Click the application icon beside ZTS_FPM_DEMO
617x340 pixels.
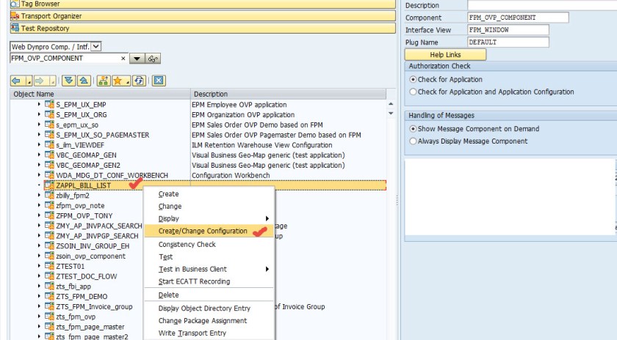tap(50, 297)
